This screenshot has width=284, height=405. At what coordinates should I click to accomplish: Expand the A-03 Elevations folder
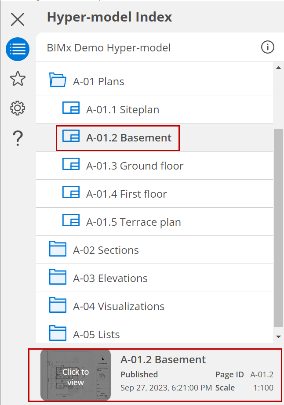tap(58, 278)
